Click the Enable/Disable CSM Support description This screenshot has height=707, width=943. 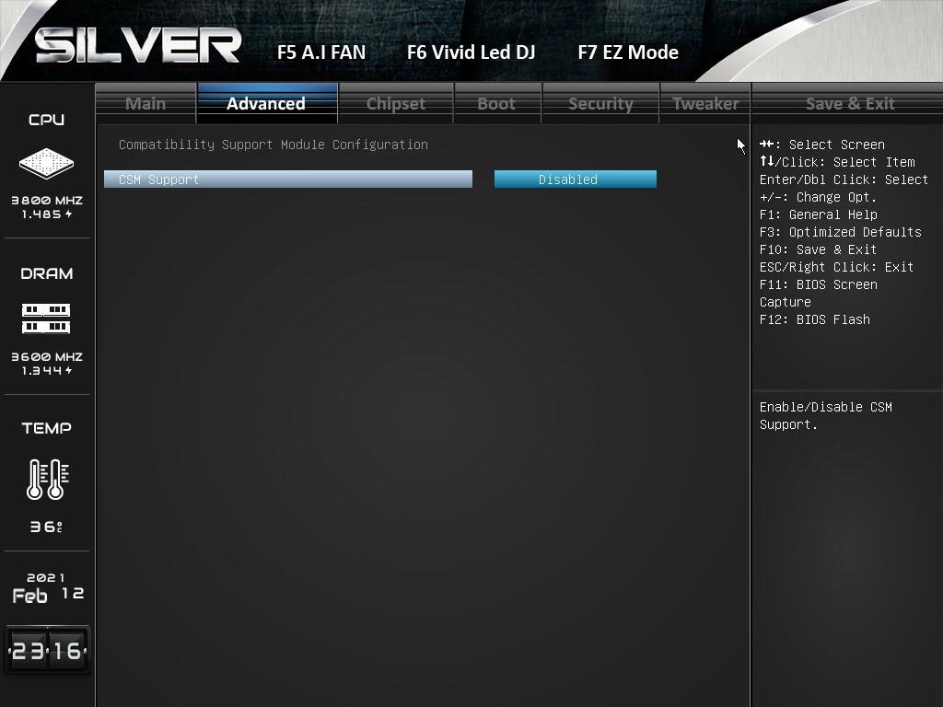pyautogui.click(x=826, y=415)
